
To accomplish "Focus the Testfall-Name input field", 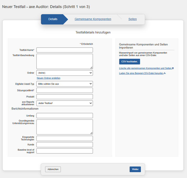I will pos(65,50).
